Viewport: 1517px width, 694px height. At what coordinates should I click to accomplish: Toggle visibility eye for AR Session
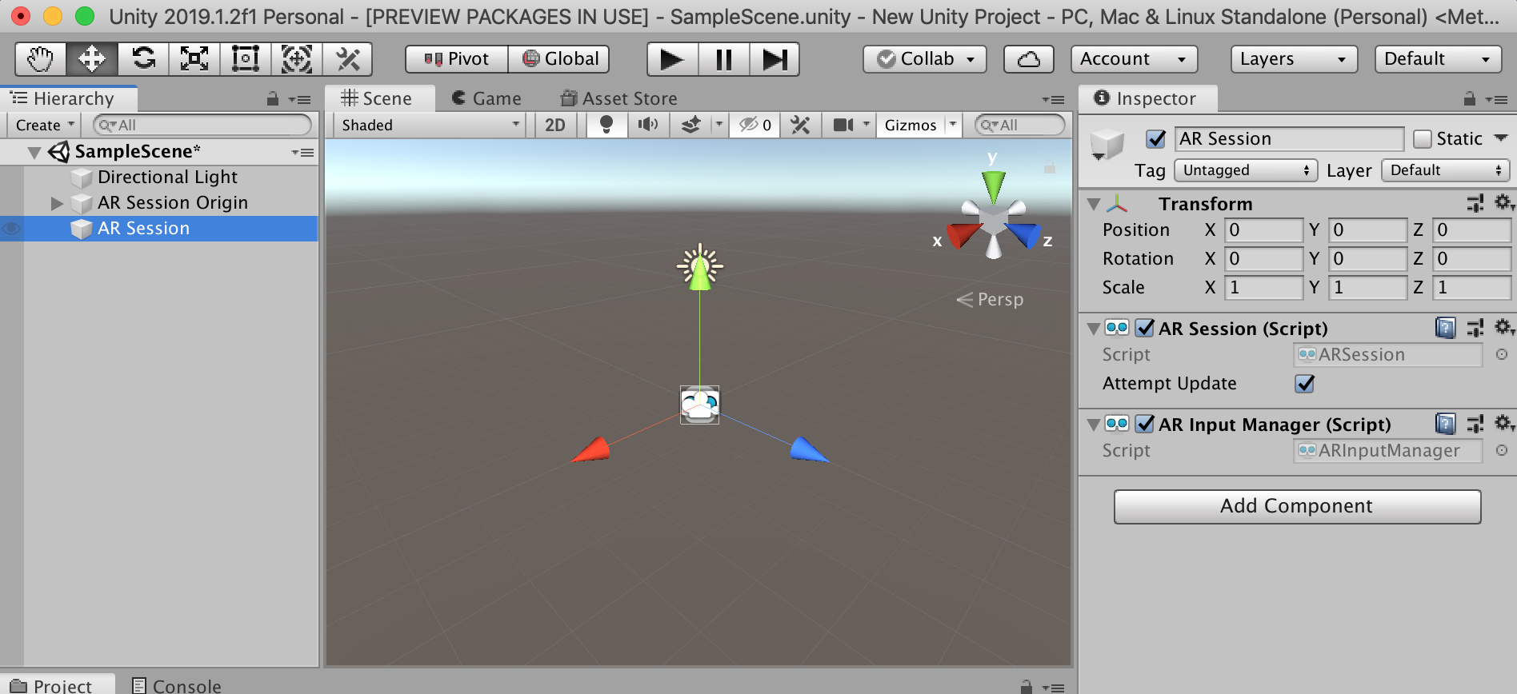[11, 229]
